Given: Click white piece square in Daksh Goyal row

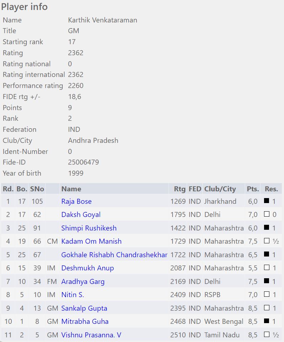Looking at the screenshot, I should (266, 214).
